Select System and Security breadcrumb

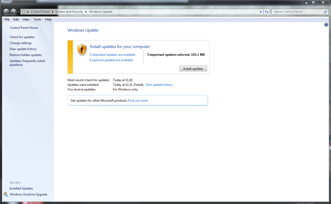(69, 12)
